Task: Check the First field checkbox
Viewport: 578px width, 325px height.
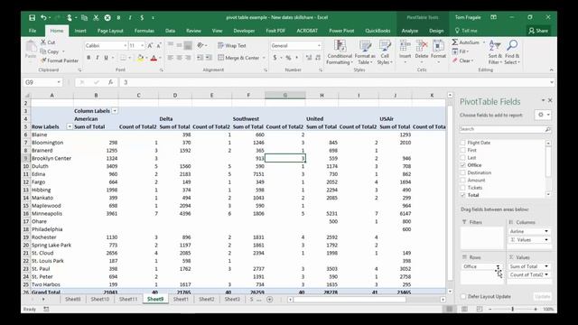Action: coord(462,150)
